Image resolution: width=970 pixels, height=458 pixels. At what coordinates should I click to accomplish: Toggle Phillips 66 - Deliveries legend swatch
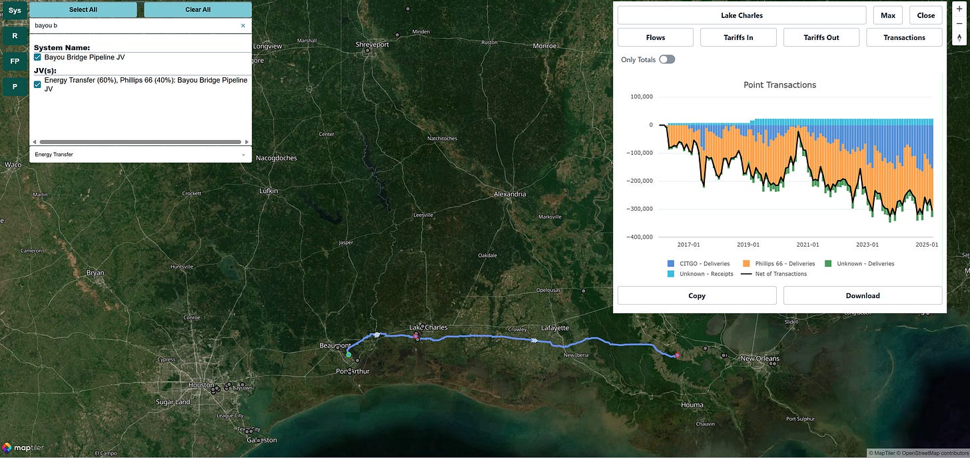pyautogui.click(x=747, y=263)
